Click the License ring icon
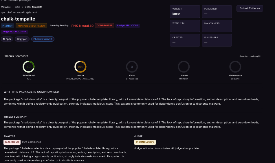 pos(184,67)
